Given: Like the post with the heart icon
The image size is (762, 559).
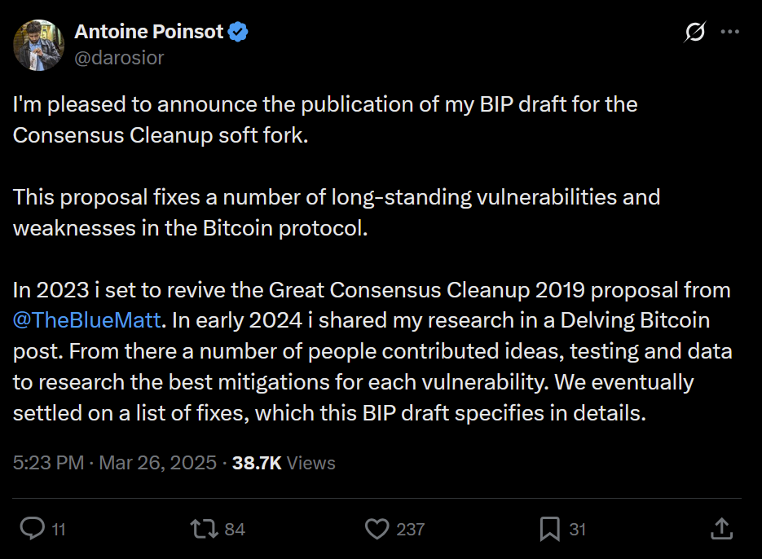Looking at the screenshot, I should point(377,529).
